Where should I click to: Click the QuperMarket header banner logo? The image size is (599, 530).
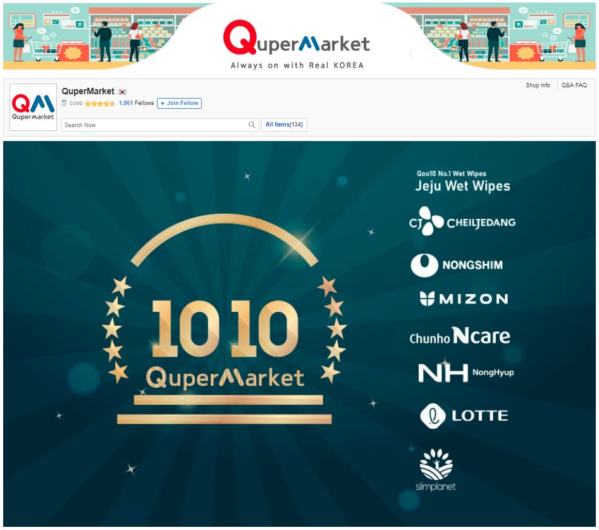(x=296, y=43)
